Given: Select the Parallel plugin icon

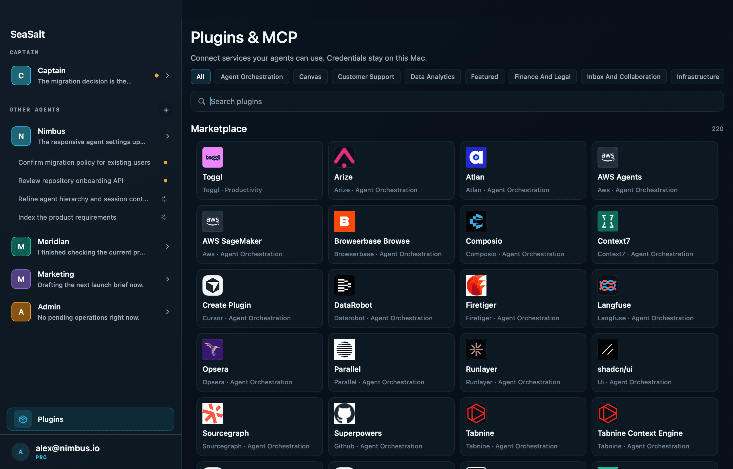Looking at the screenshot, I should click(x=344, y=349).
